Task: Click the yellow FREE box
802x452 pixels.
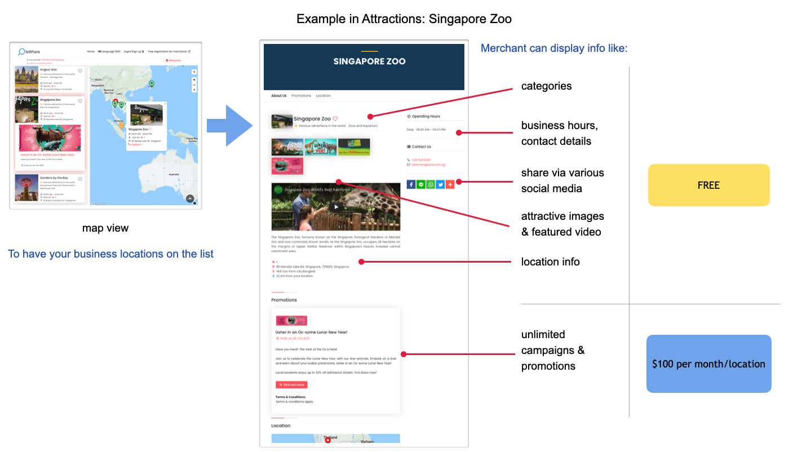Action: pos(708,185)
